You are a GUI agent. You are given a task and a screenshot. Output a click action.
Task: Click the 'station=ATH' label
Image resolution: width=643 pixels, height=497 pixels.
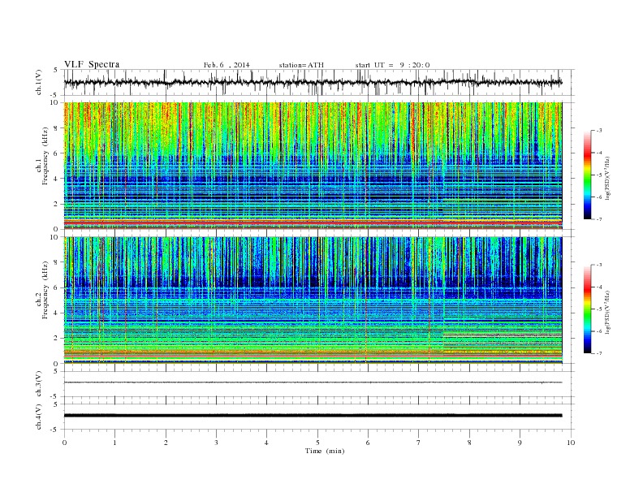click(x=301, y=65)
